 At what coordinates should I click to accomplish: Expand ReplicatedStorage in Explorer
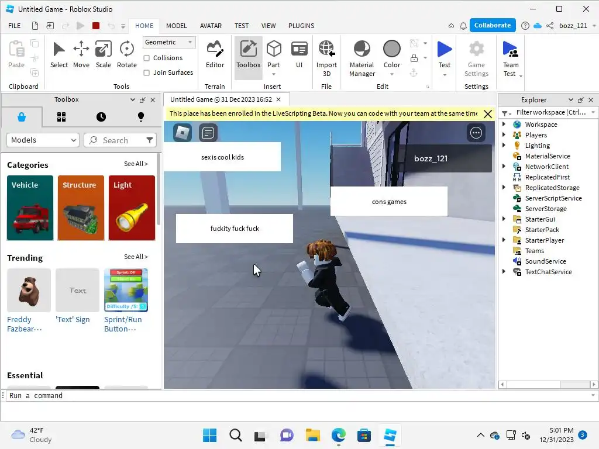click(x=504, y=187)
